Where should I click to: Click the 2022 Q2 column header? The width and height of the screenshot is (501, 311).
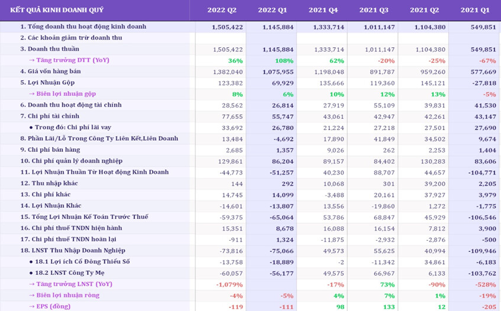click(221, 10)
